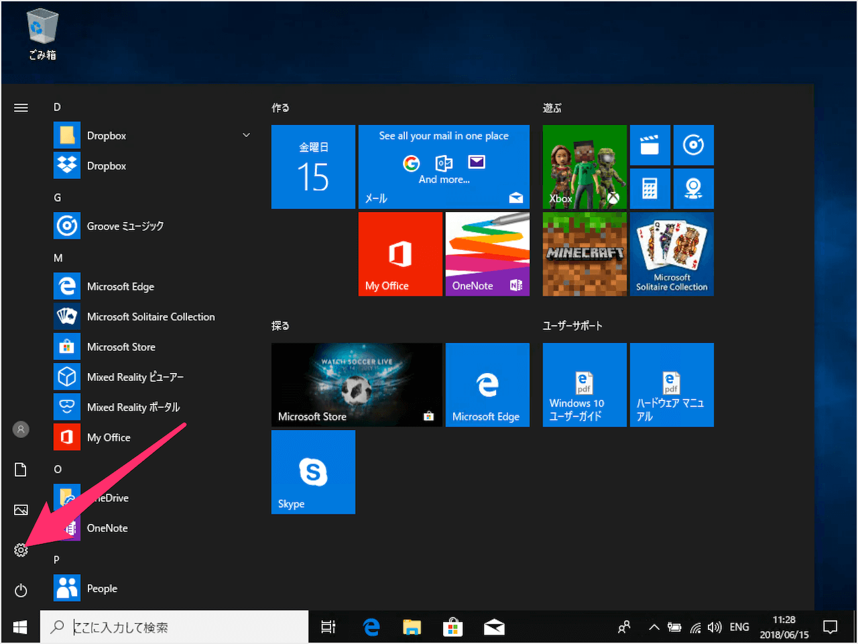This screenshot has width=858, height=644.
Task: Click the user account avatar icon
Action: point(21,429)
